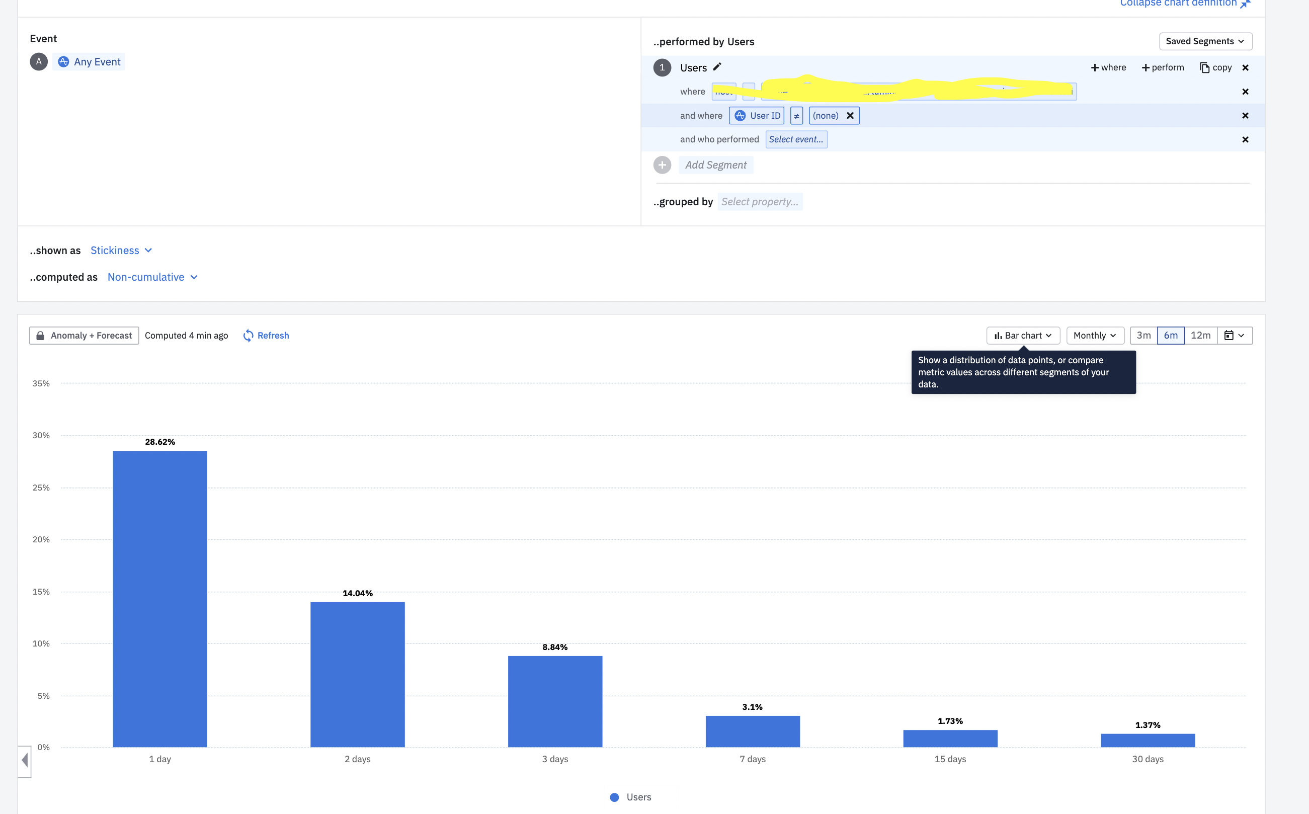The width and height of the screenshot is (1309, 814).
Task: Open the Non-cumulative computed-as menu
Action: 152,277
